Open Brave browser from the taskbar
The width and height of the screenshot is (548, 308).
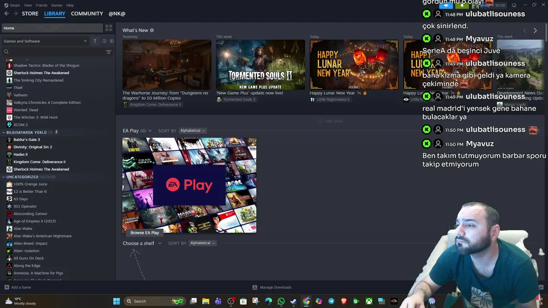(344, 301)
